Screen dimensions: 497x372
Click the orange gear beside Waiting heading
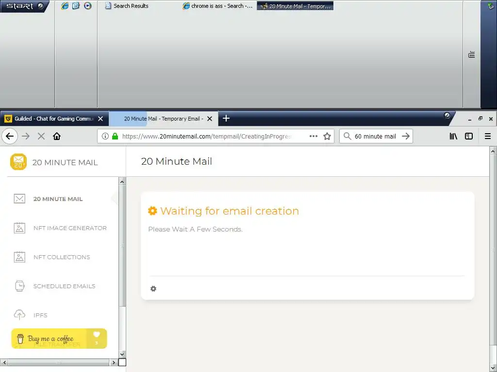click(x=152, y=211)
